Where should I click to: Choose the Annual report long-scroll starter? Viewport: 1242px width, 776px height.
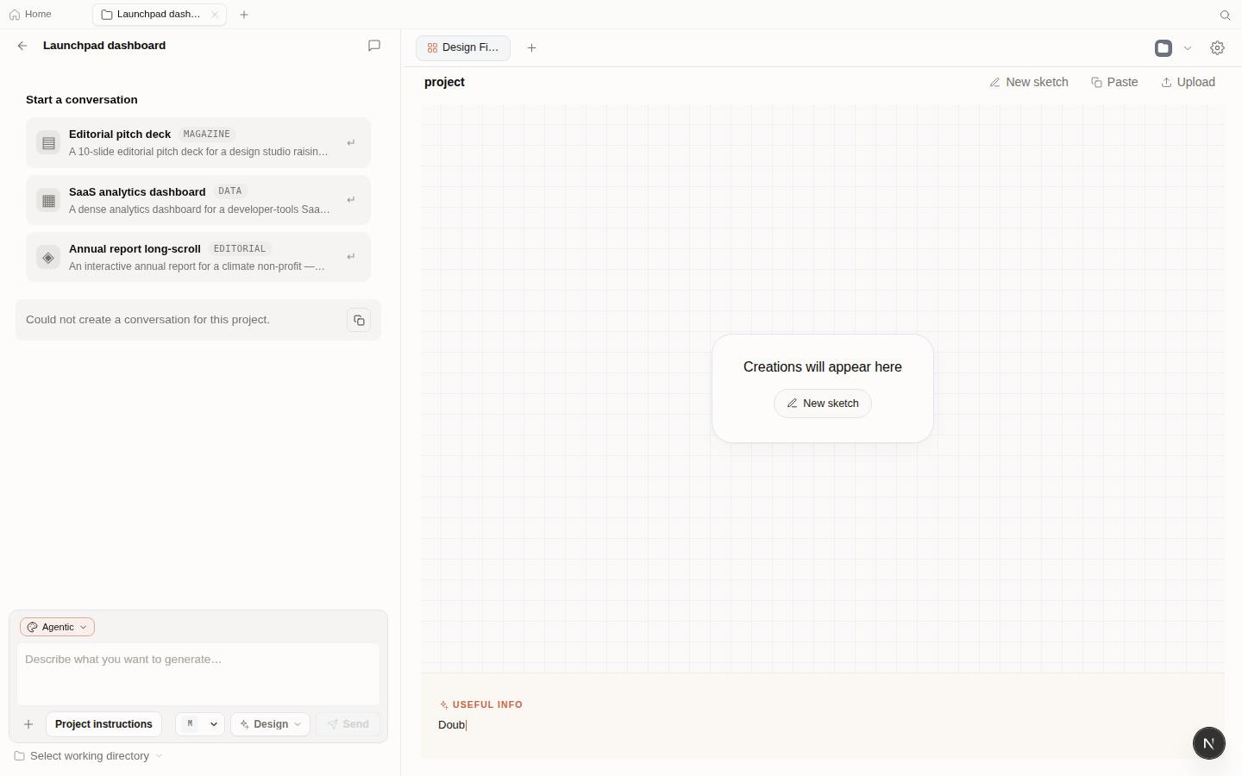coord(198,257)
